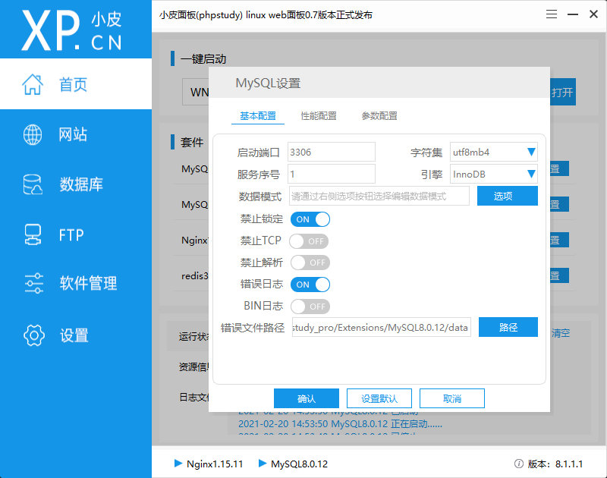Image resolution: width=607 pixels, height=478 pixels.
Task: Turn off the 禁止锁定 switch
Action: pyautogui.click(x=310, y=219)
